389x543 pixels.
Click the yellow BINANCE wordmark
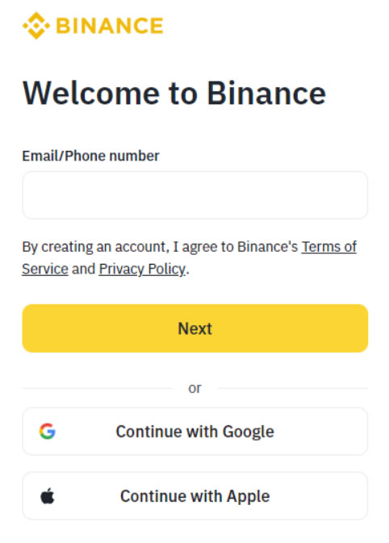tap(110, 26)
